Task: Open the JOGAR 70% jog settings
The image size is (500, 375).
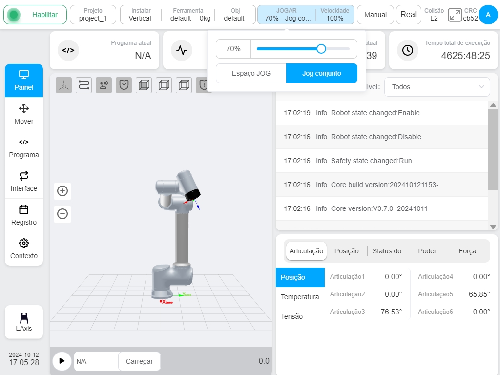Action: [x=286, y=15]
